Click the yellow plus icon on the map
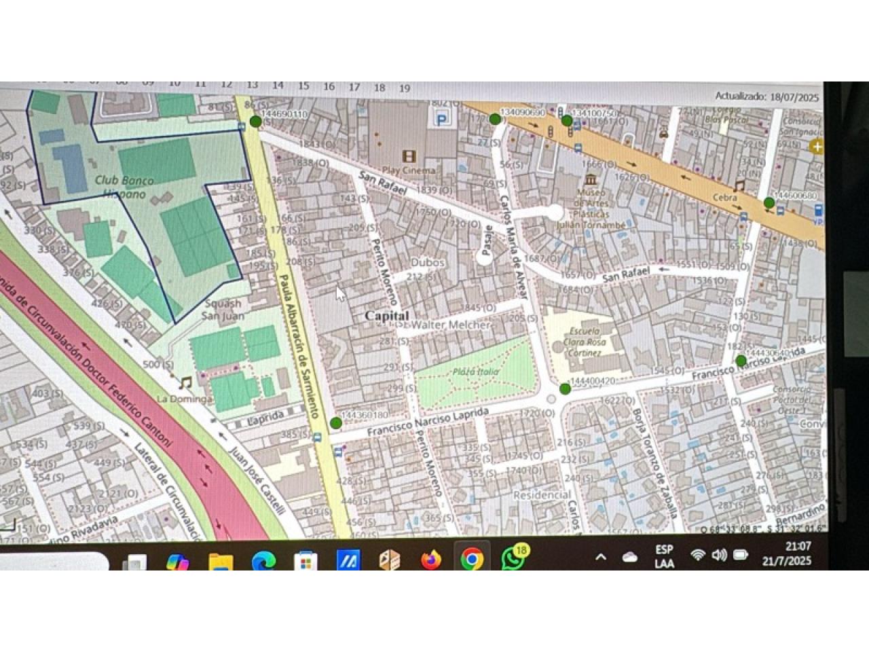869x652 pixels. pos(817,146)
